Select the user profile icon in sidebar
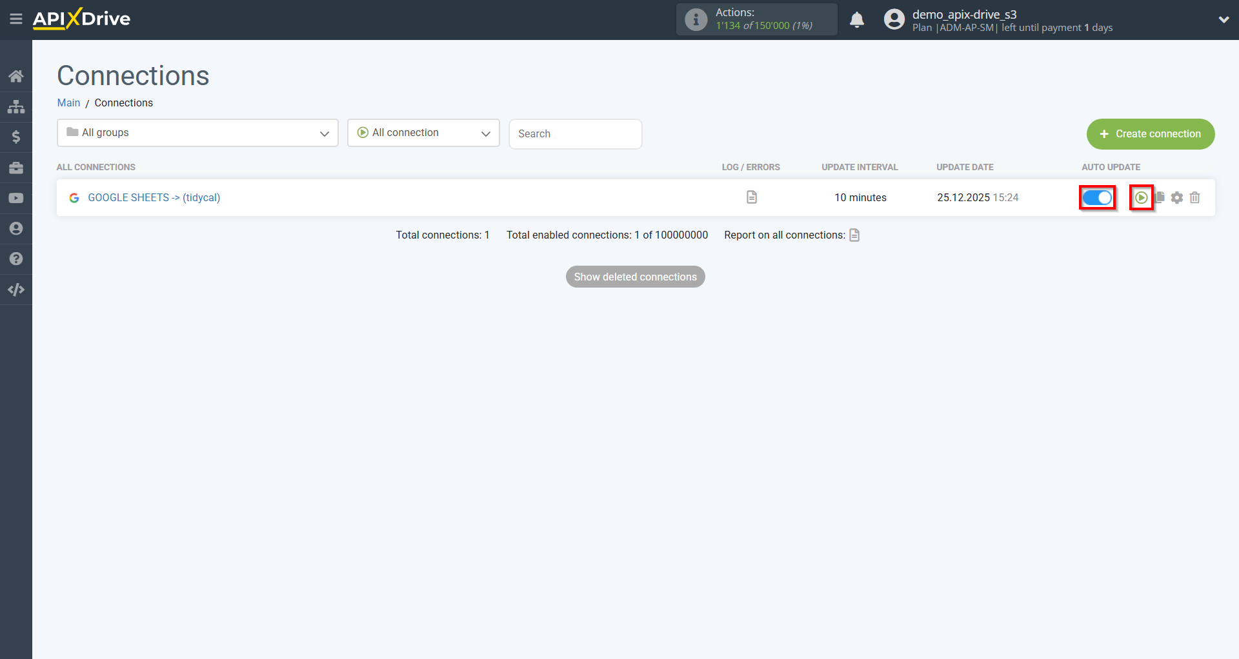Screen dimensions: 1239x659 pos(16,228)
